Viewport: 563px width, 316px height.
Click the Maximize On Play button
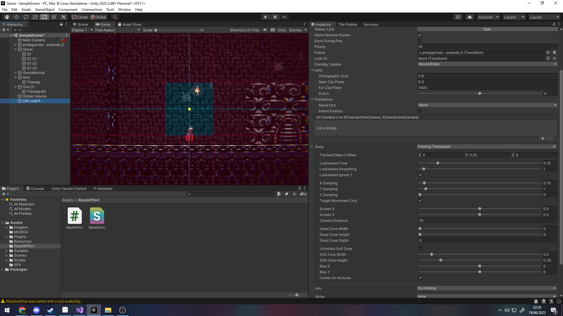(244, 30)
